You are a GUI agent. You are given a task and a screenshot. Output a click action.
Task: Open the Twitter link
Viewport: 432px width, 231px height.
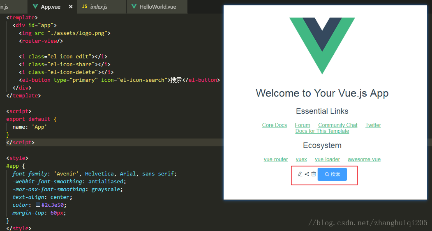point(373,125)
